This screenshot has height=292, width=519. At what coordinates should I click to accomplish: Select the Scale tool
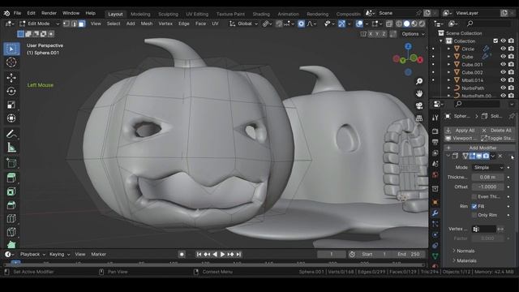(x=11, y=105)
